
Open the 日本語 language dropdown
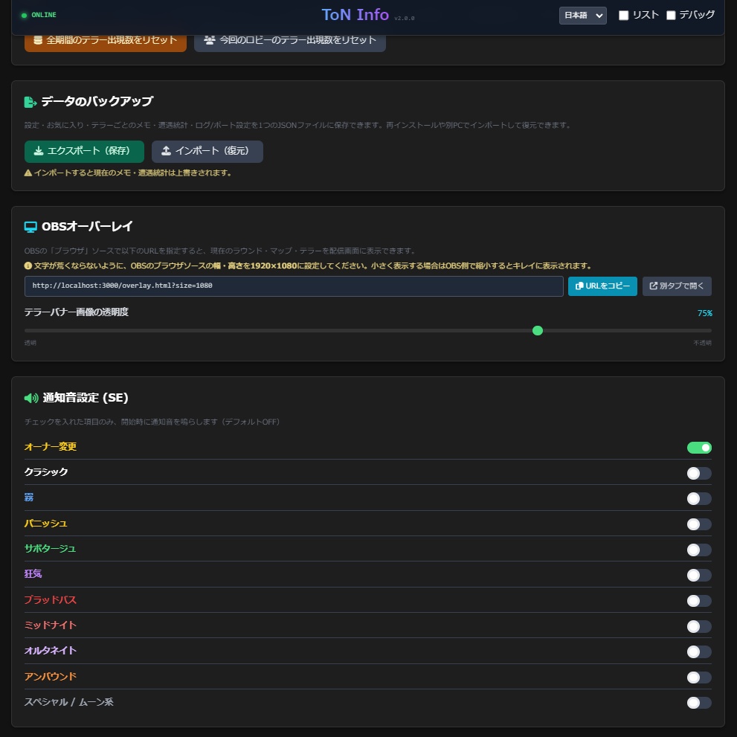tap(582, 16)
